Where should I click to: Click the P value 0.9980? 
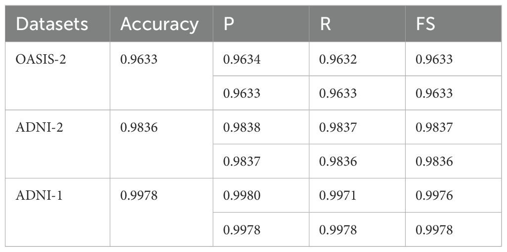pos(242,196)
